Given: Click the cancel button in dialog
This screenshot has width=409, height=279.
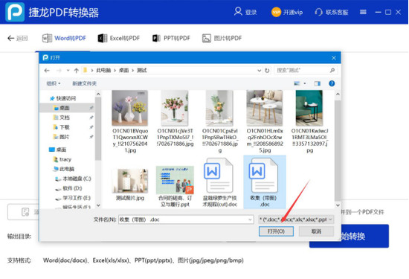Looking at the screenshot, I should 316,231.
